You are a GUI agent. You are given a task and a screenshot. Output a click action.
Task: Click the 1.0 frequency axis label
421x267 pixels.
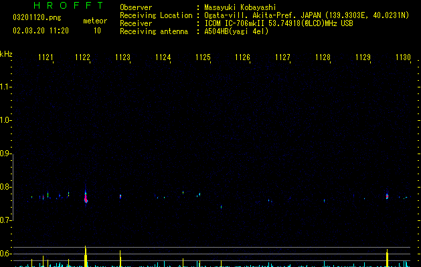pos(5,120)
